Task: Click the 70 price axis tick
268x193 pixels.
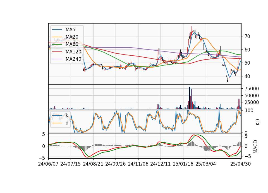Action: pos(247,36)
